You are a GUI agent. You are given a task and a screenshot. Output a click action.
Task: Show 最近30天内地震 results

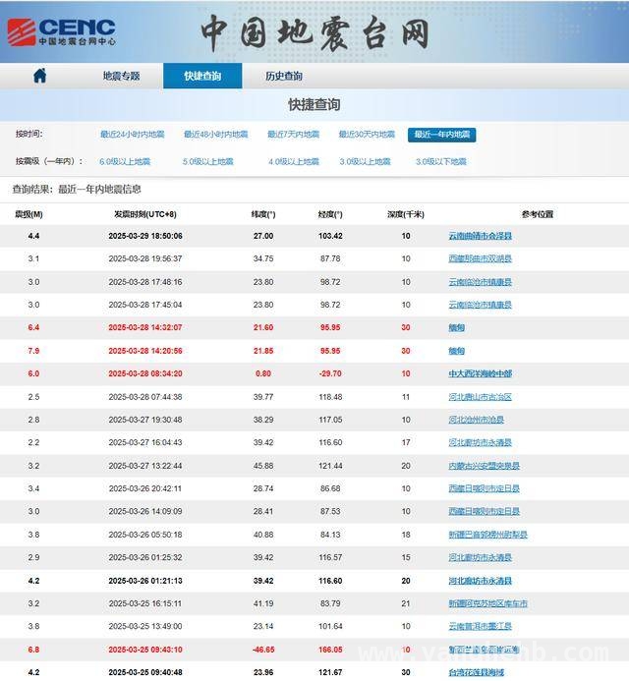[x=367, y=135]
